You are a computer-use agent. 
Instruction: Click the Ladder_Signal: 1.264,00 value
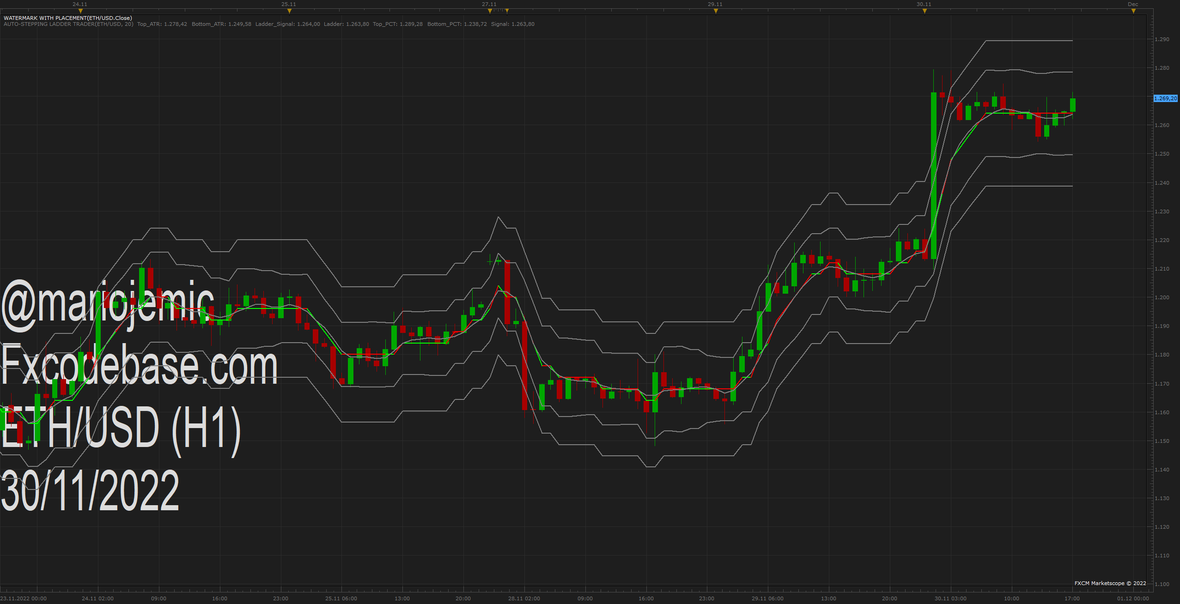(x=287, y=24)
